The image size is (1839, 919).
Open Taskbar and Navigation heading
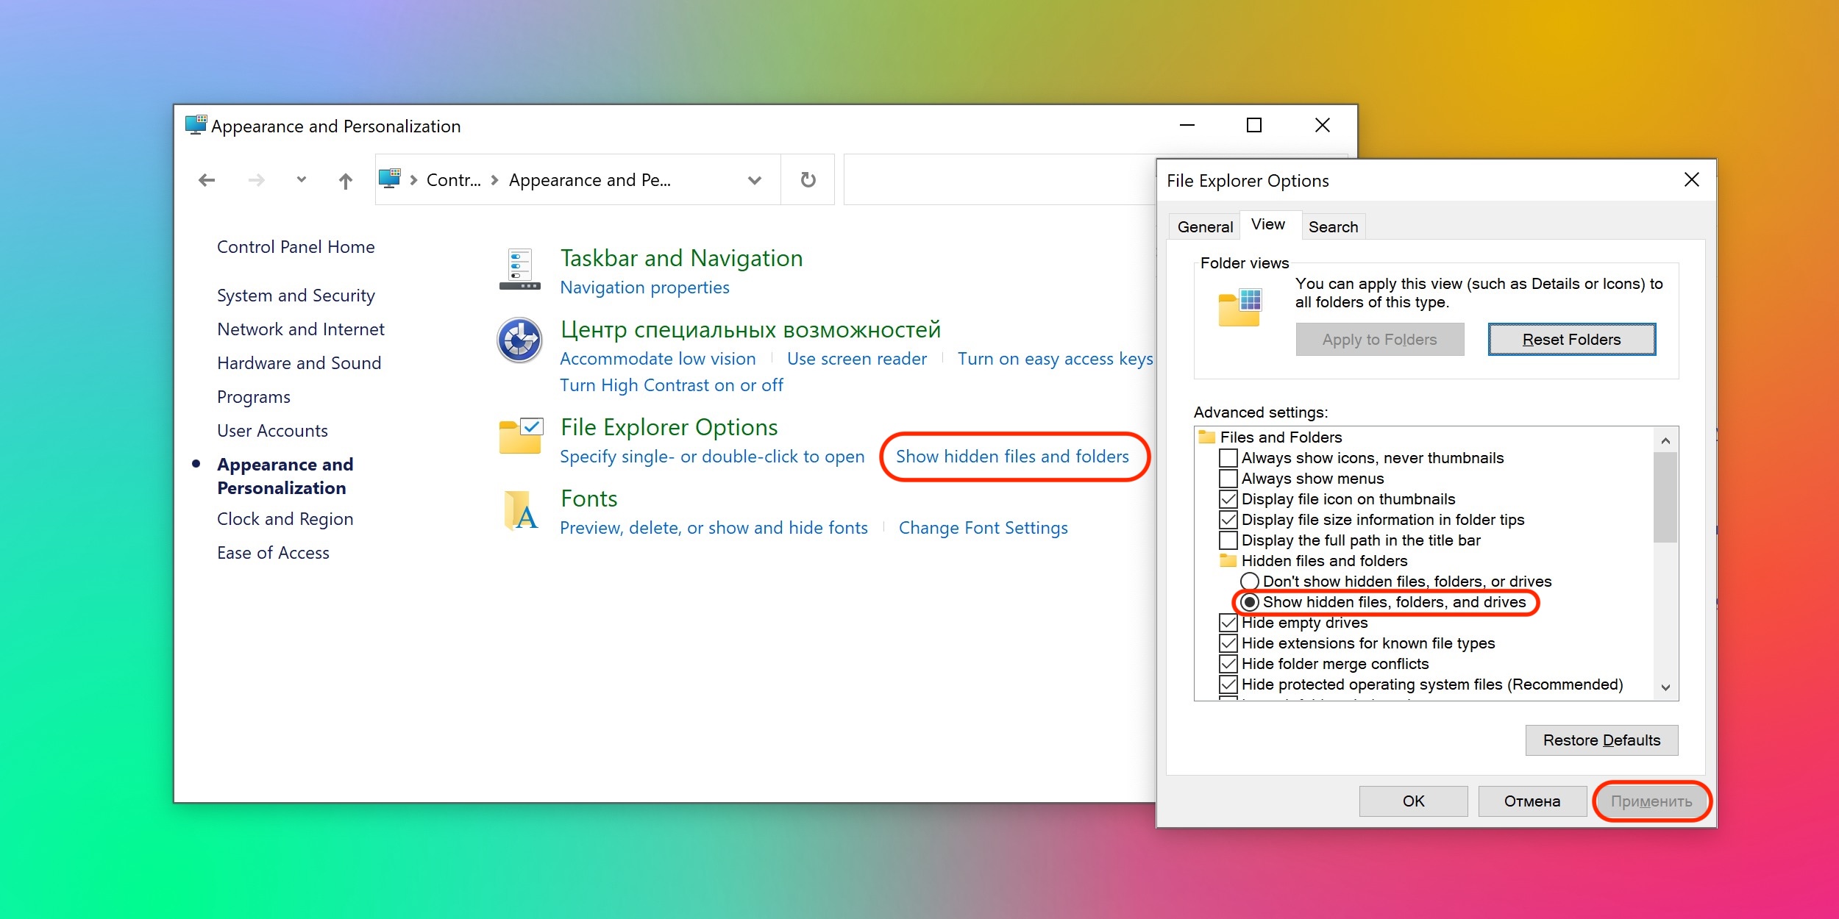[x=681, y=258]
